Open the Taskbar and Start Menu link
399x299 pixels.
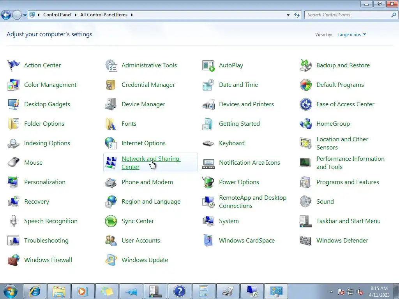[348, 221]
